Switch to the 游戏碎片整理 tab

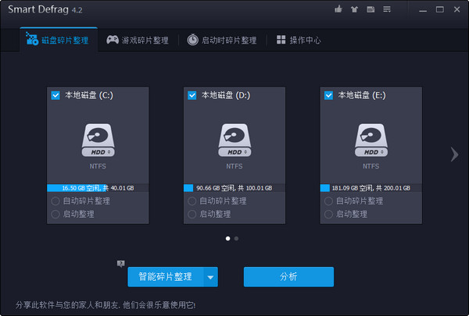coord(138,40)
